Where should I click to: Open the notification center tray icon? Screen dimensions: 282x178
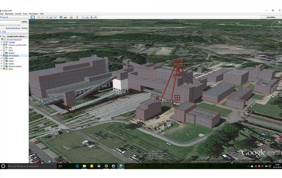tap(270, 166)
